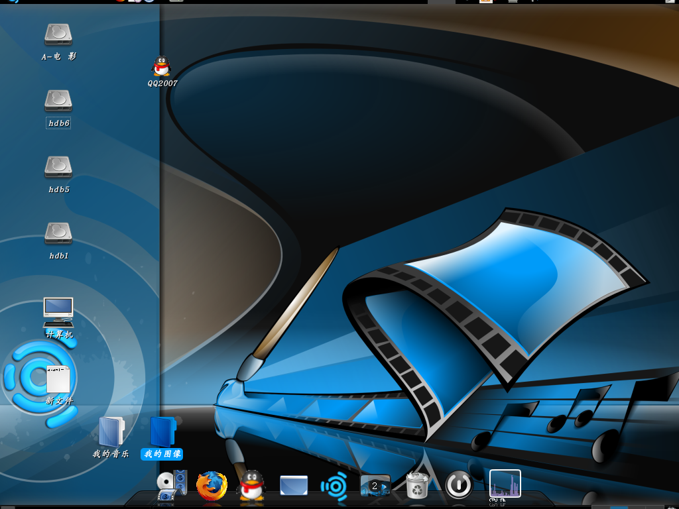The image size is (679, 509).
Task: Select the 新文件 document icon
Action: [58, 380]
